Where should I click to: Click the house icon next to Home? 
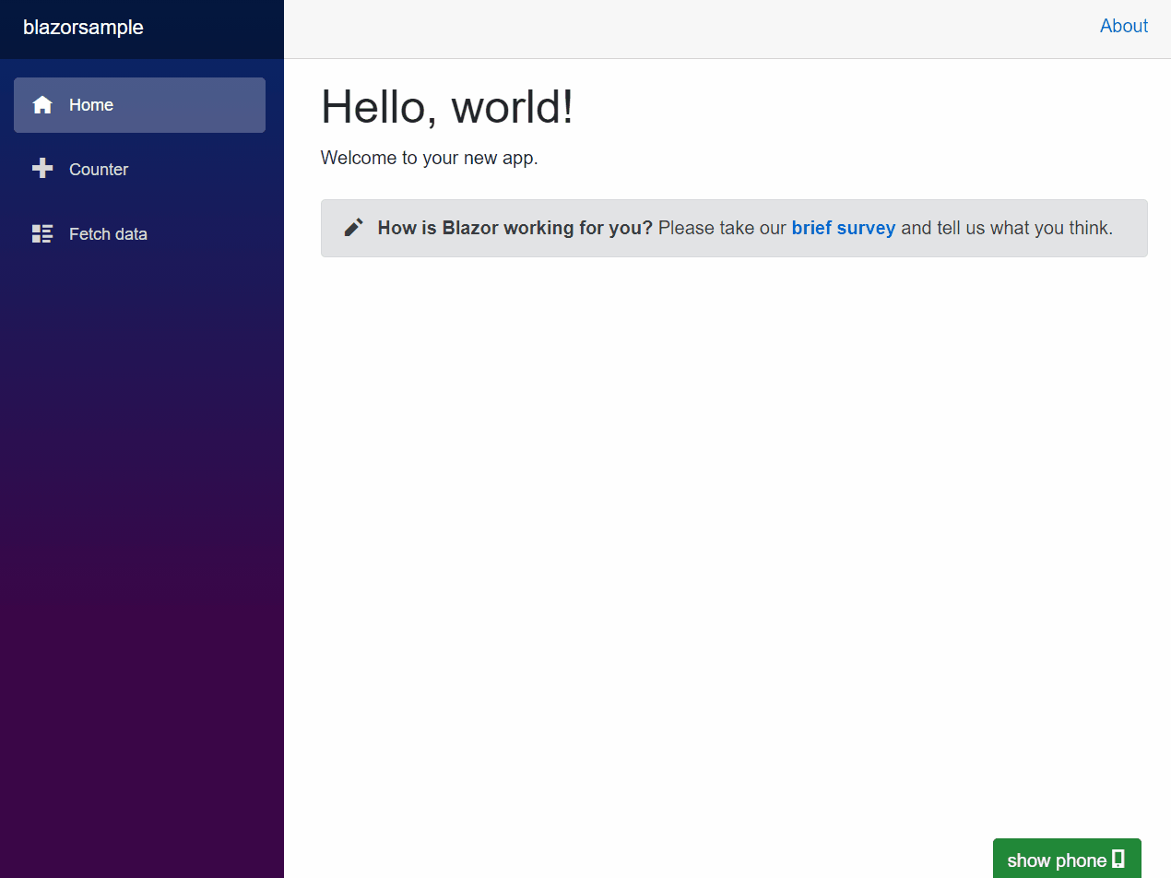click(41, 104)
